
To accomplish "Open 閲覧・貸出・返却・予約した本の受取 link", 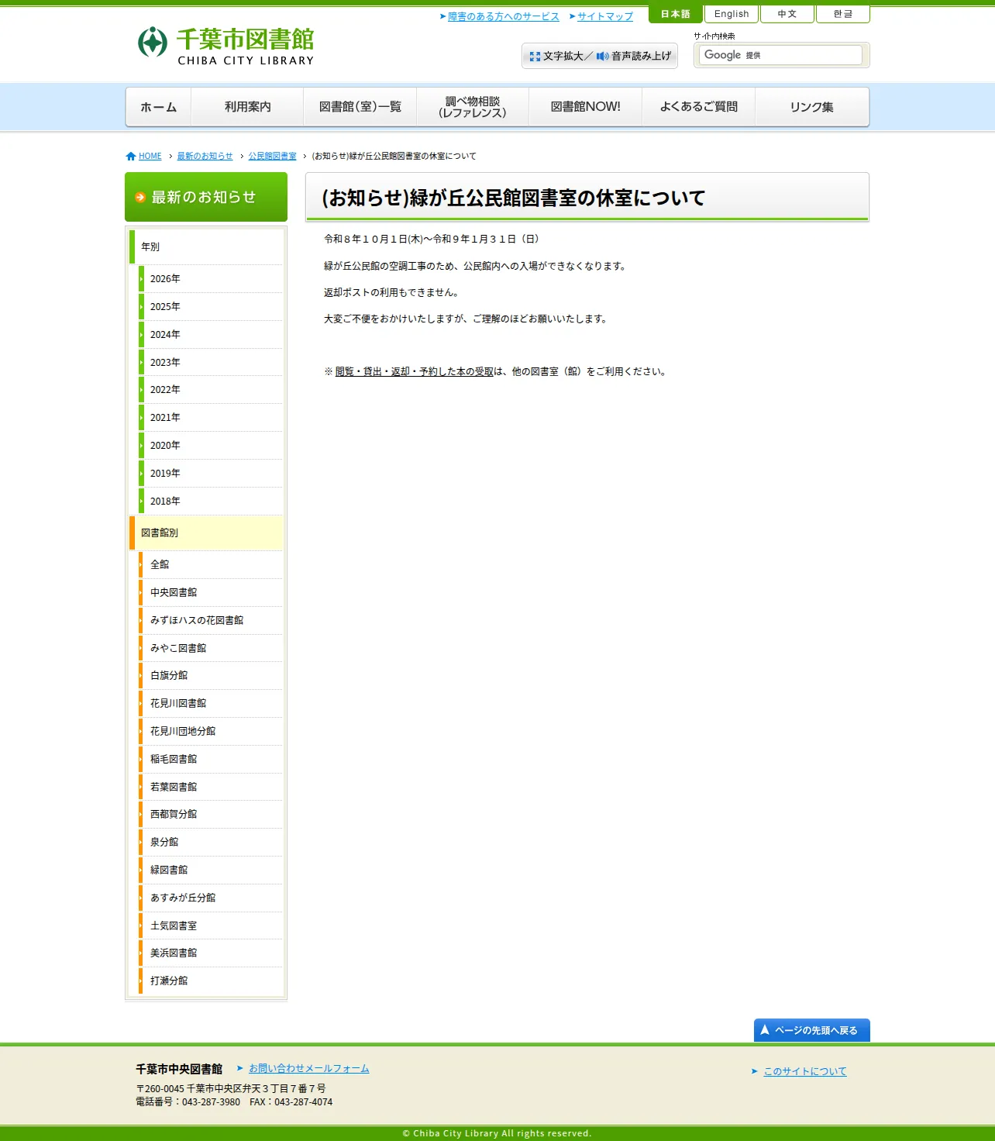I will point(414,372).
